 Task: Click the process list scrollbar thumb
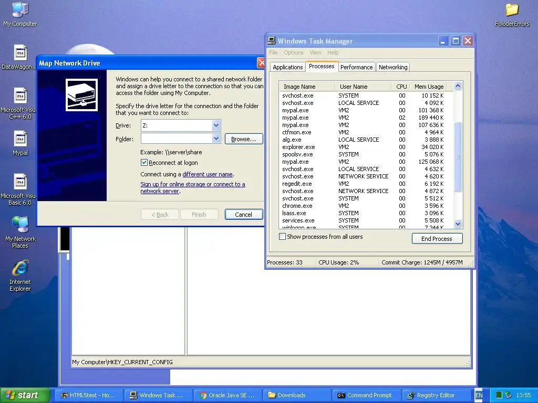tap(458, 157)
